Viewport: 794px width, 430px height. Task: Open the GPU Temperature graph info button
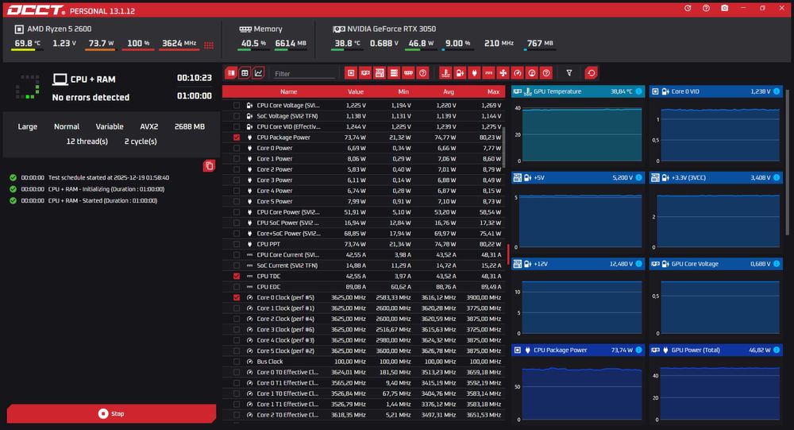click(x=638, y=91)
